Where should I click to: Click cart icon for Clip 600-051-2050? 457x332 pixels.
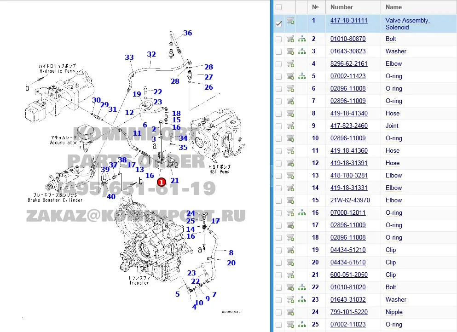click(x=290, y=275)
